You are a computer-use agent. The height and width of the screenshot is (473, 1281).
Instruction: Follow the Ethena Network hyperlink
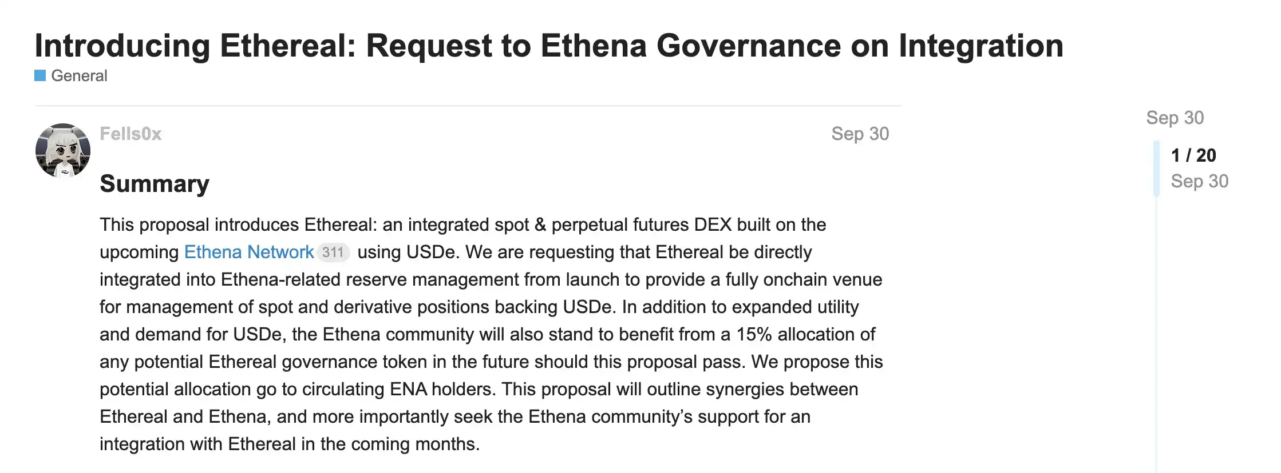(249, 252)
